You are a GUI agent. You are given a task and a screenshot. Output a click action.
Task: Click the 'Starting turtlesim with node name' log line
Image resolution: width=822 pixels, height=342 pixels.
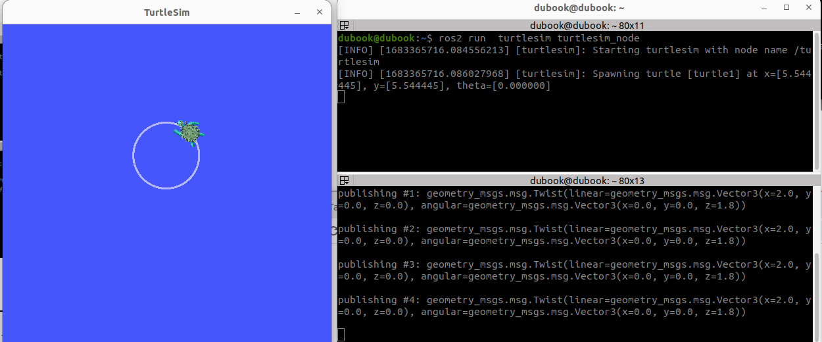pyautogui.click(x=575, y=56)
